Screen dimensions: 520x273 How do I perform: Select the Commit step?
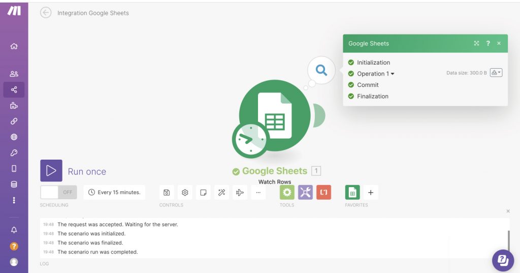point(368,85)
